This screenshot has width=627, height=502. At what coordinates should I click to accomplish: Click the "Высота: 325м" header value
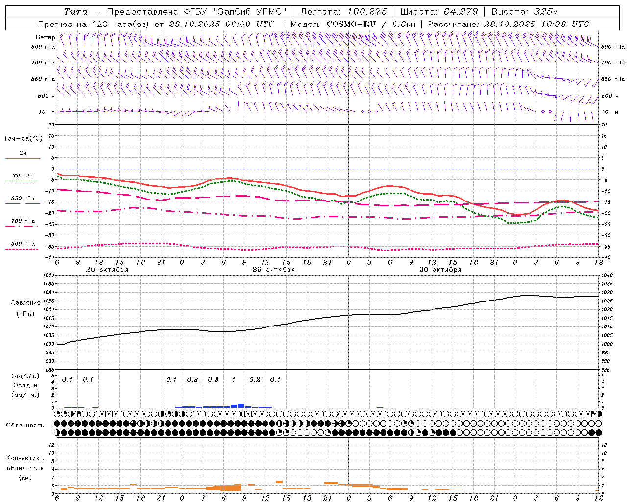click(x=525, y=12)
